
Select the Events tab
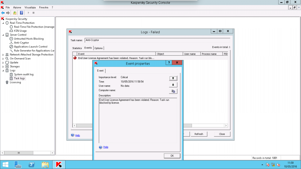[88, 48]
